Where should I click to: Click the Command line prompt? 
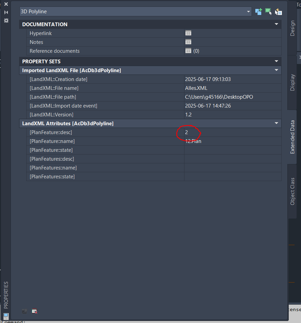14,322
